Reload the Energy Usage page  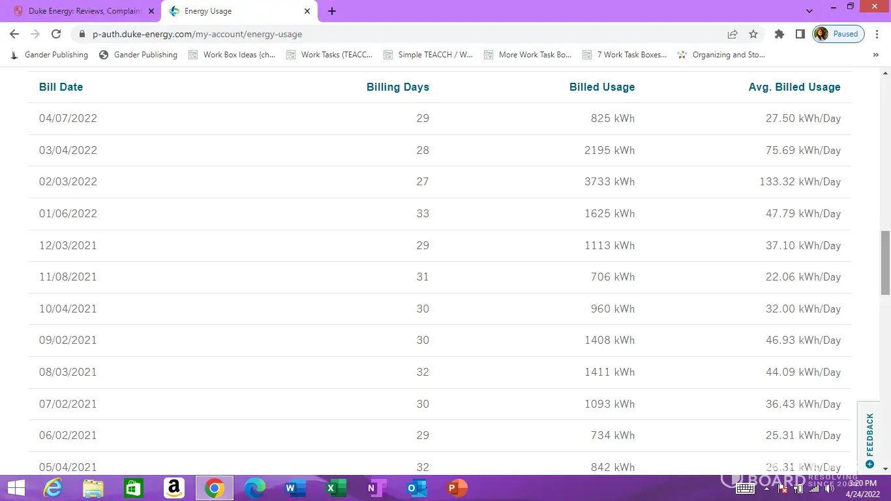tap(56, 34)
